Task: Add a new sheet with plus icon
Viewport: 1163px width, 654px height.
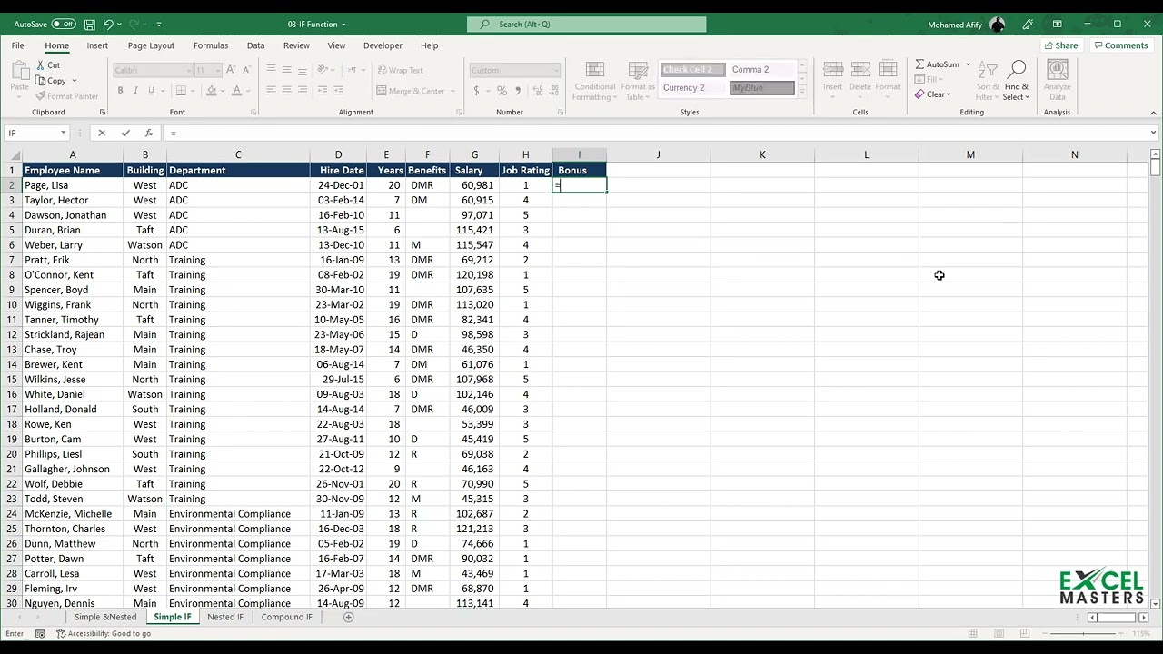Action: [348, 617]
